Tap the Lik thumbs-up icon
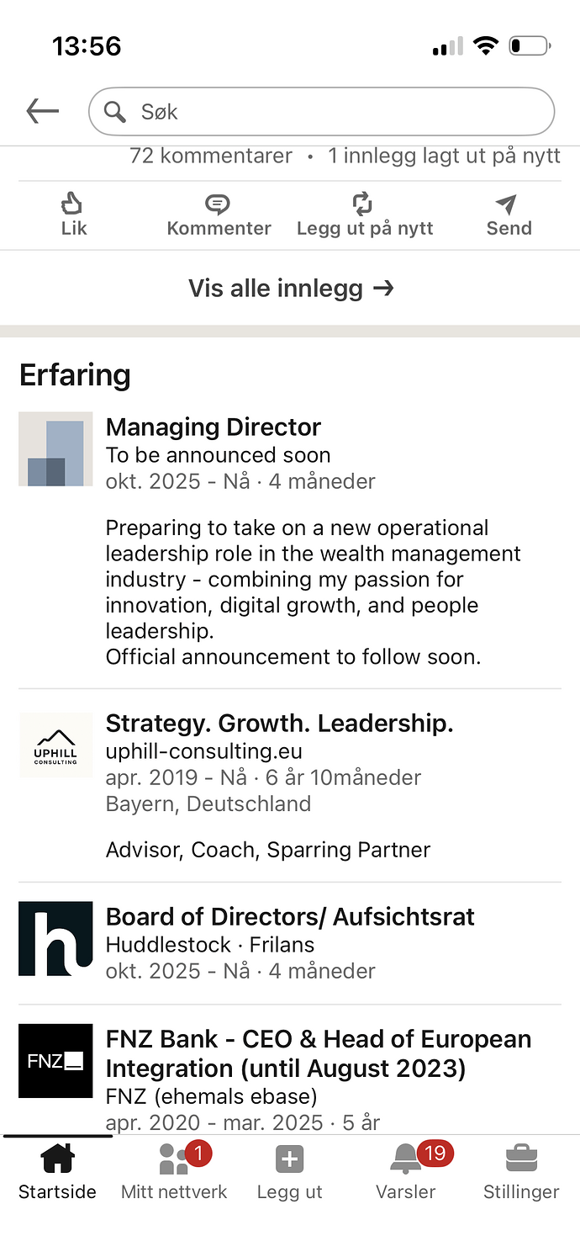This screenshot has height=1257, width=580. tap(73, 204)
